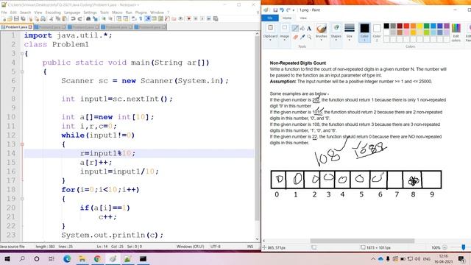Click the Save icon in Paint title bar

pos(275,10)
